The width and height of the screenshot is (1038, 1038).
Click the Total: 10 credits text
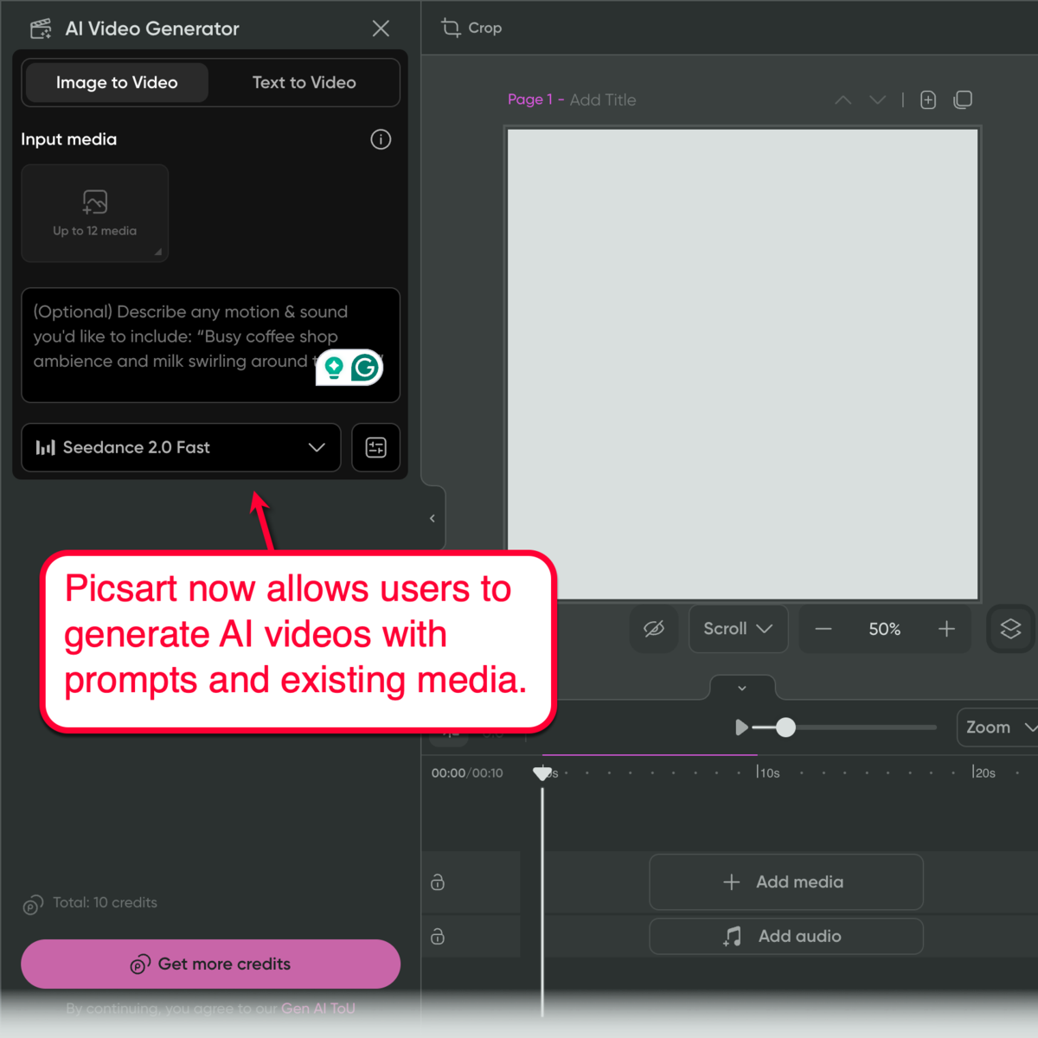coord(105,902)
